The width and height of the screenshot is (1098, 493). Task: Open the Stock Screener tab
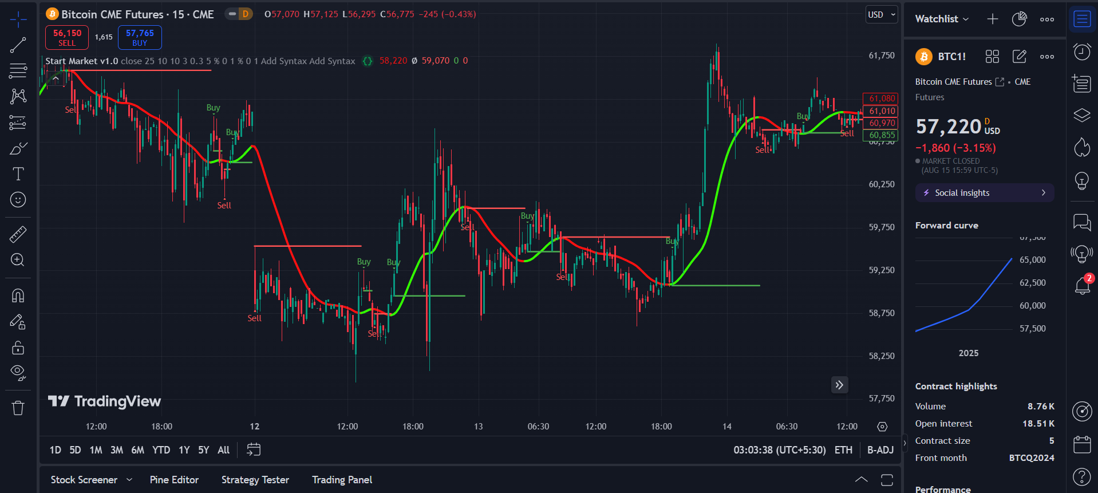point(84,480)
